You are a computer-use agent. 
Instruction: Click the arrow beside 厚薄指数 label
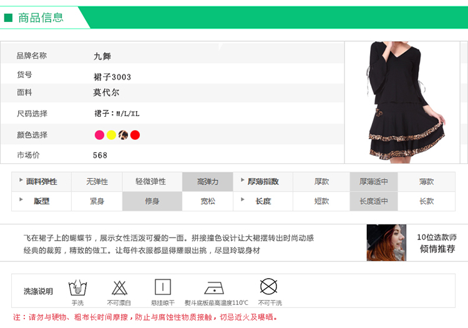[243, 180]
